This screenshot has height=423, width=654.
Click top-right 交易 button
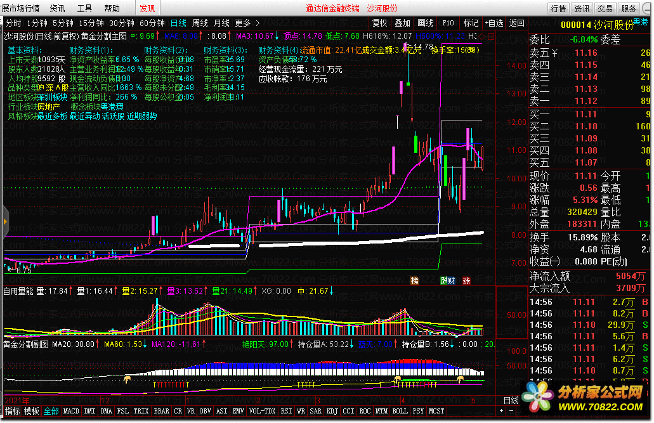tap(605, 8)
